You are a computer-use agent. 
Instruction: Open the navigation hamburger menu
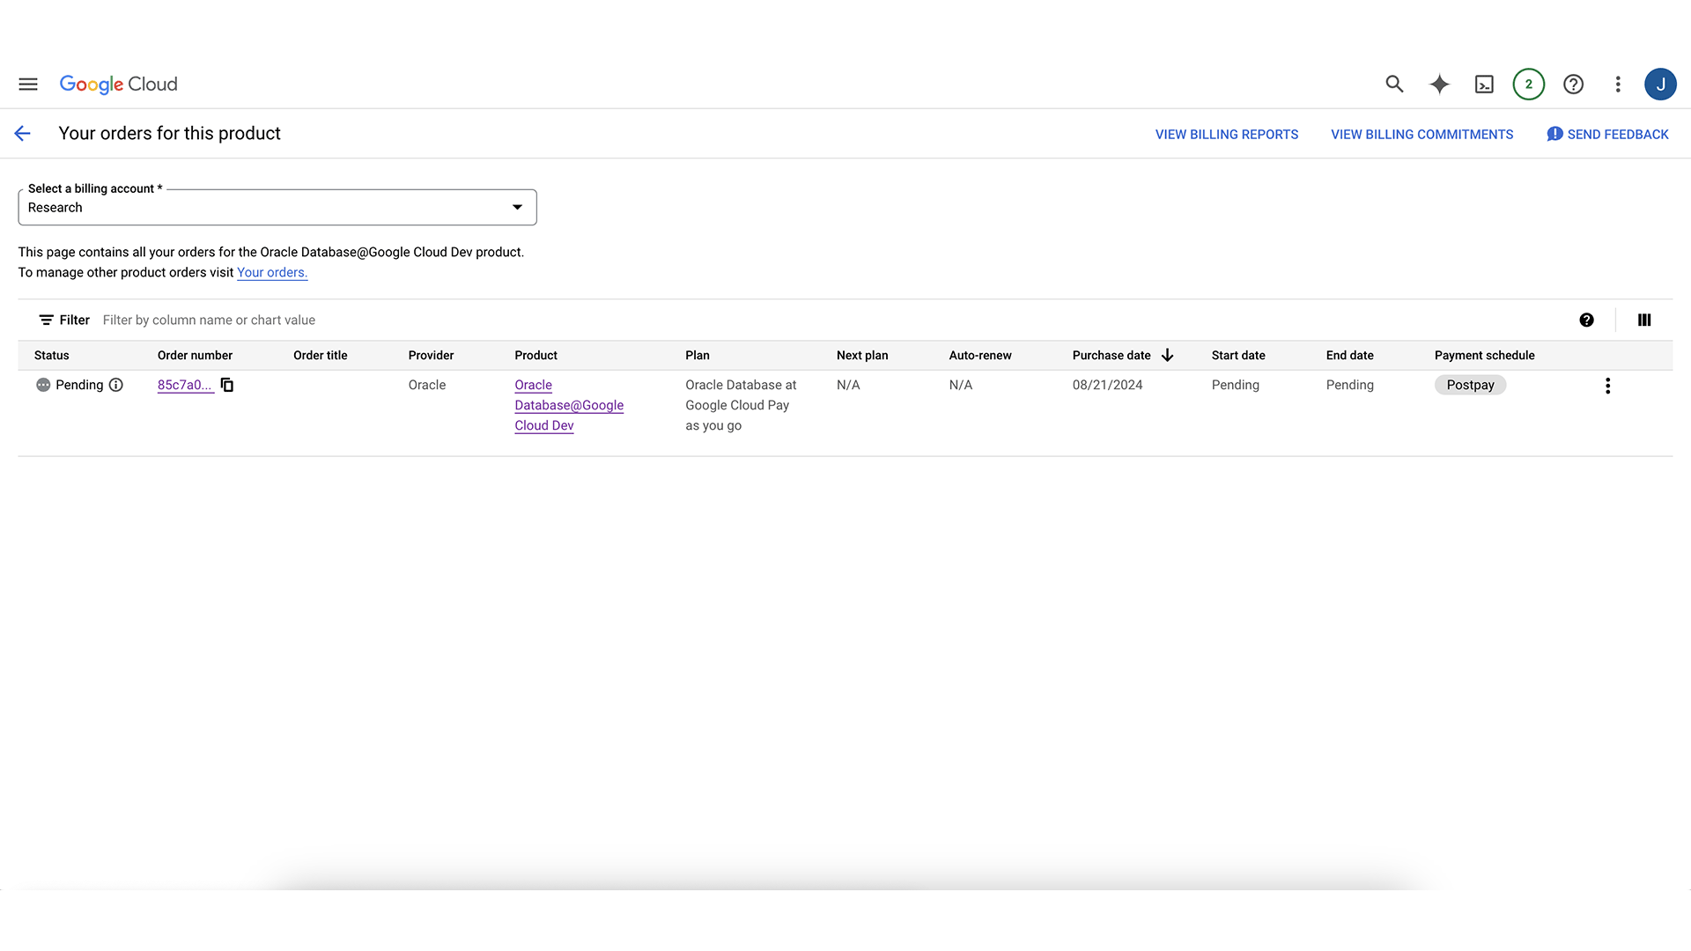click(x=27, y=84)
